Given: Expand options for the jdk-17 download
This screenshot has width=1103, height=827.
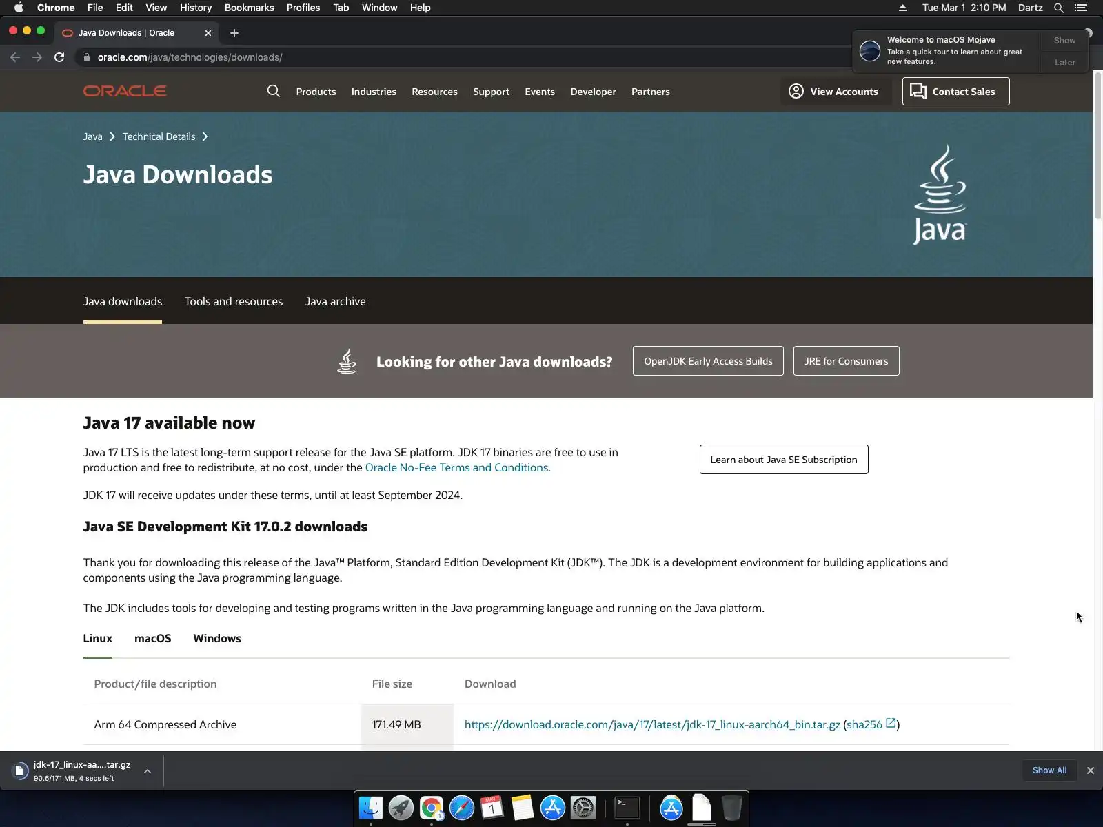Looking at the screenshot, I should point(148,771).
